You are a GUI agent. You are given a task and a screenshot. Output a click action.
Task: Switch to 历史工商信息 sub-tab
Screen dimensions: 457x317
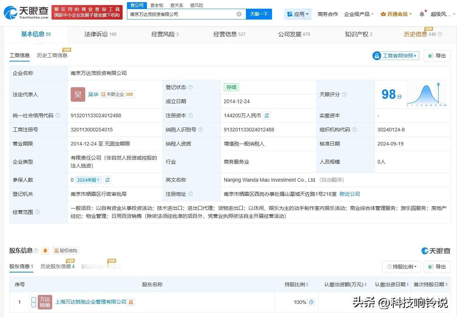[x=52, y=55]
